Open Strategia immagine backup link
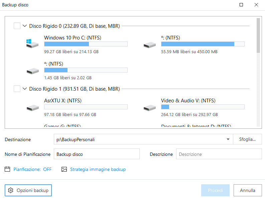The image size is (265, 201). pyautogui.click(x=98, y=169)
